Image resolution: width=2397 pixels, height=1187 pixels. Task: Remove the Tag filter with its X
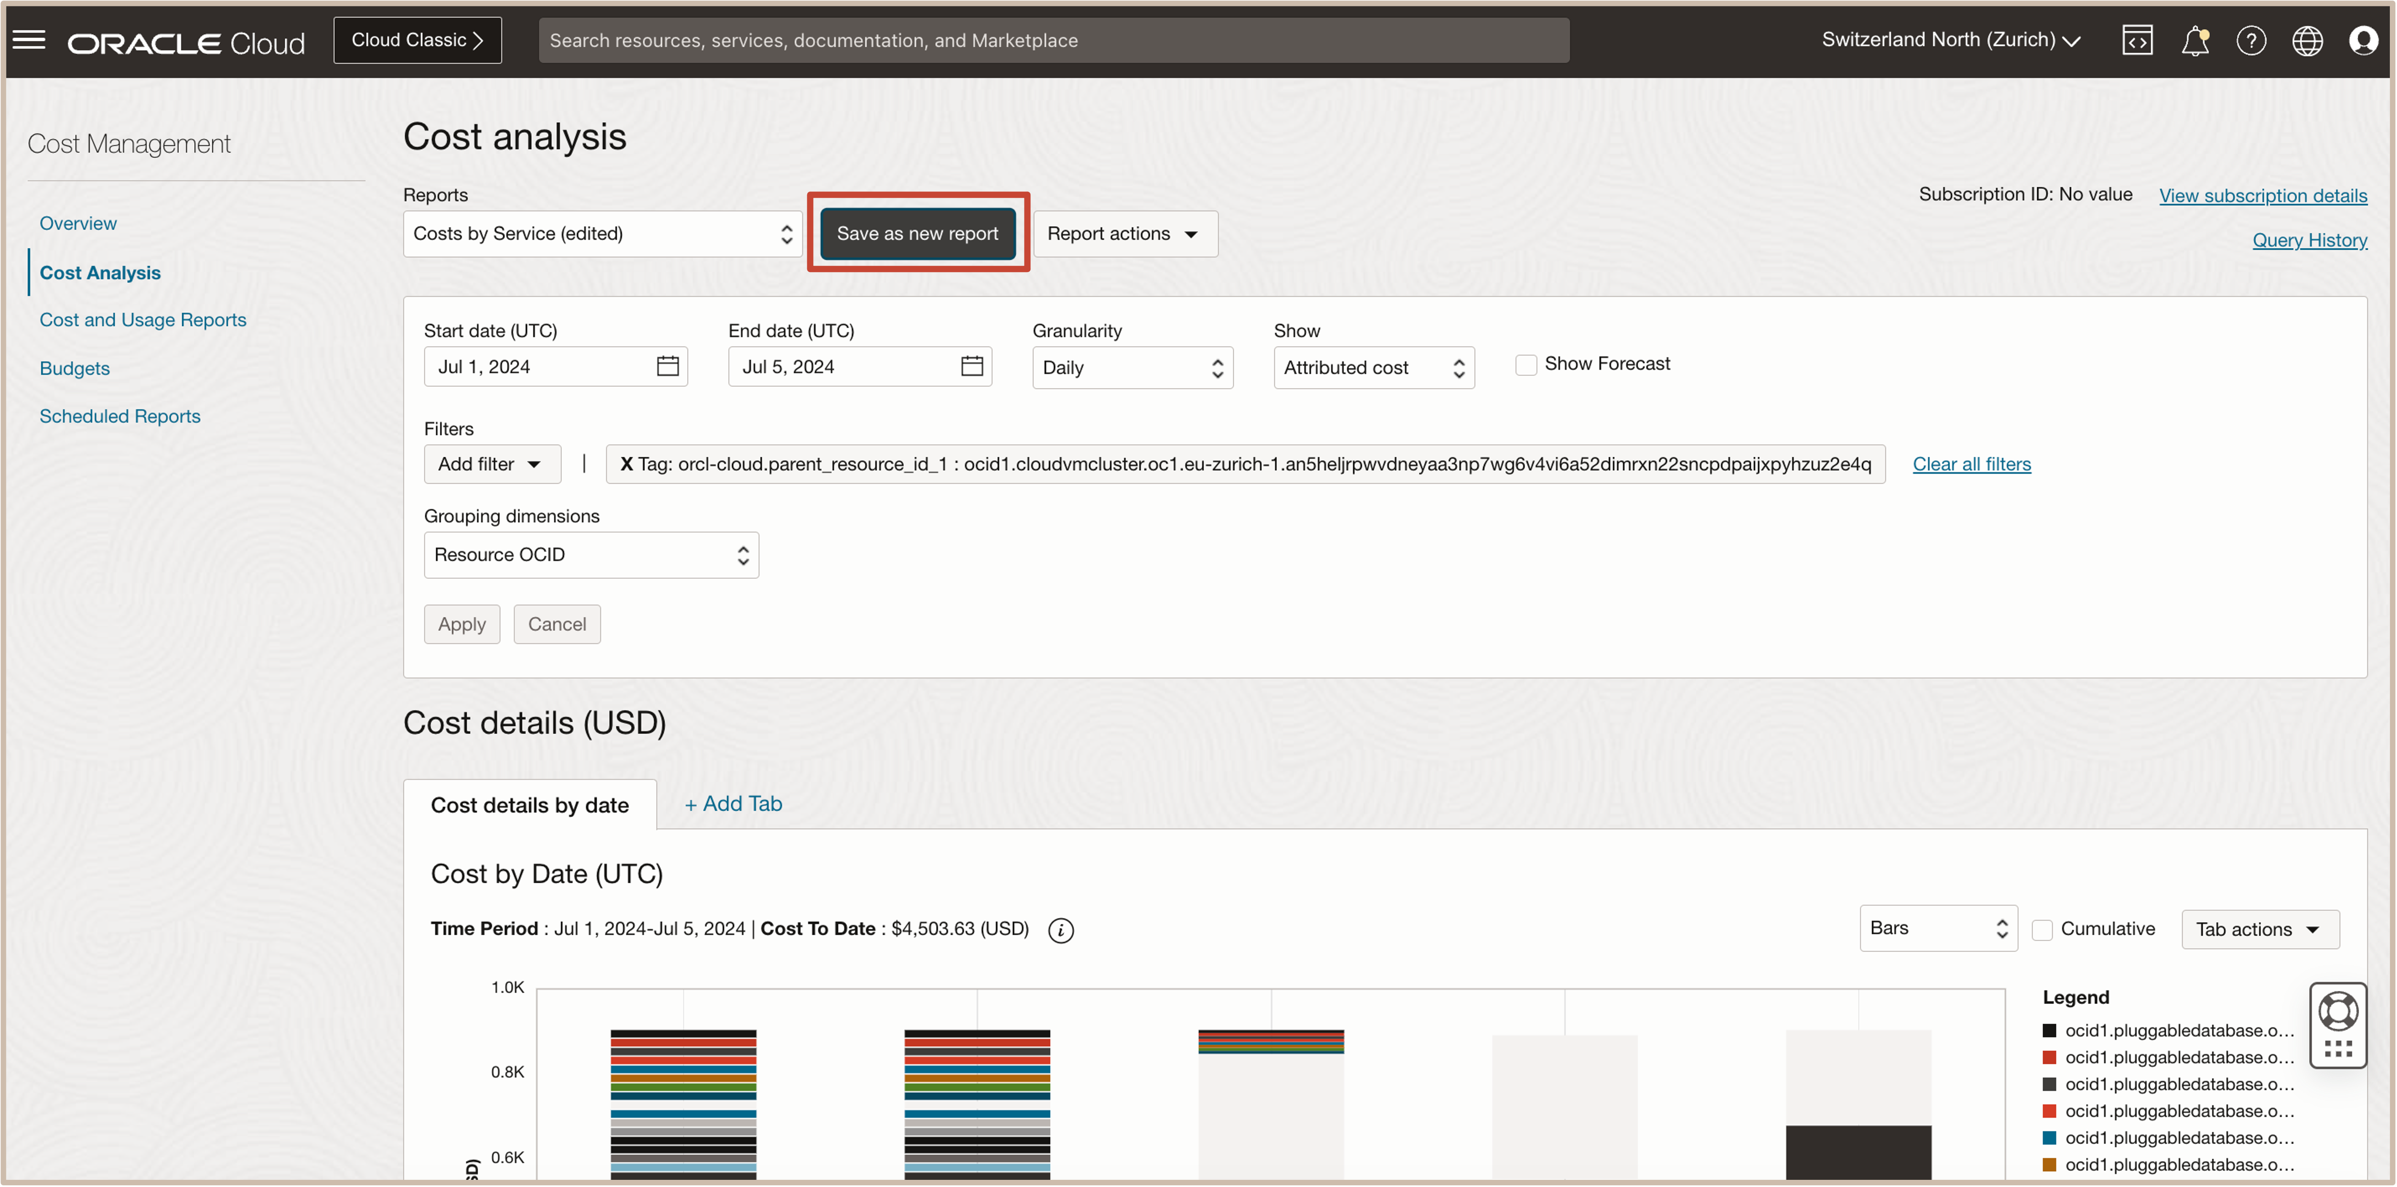(x=626, y=464)
